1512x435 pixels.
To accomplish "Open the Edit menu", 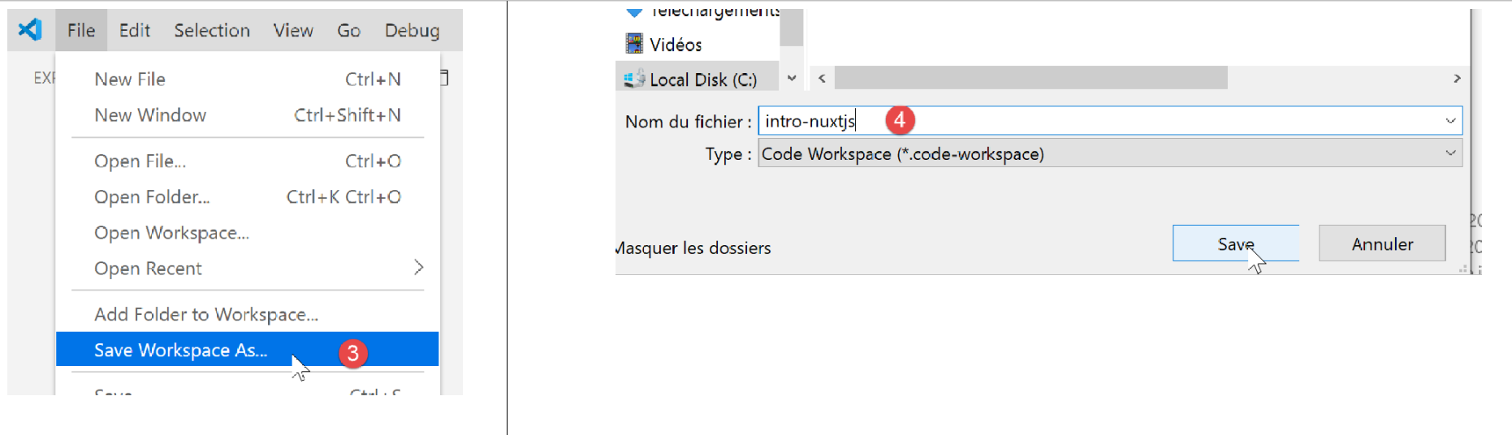I will click(134, 30).
